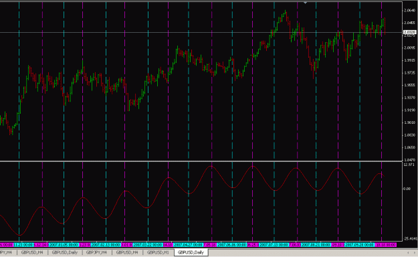
Task: Click the 2.0640 price scale value
Action: point(409,11)
